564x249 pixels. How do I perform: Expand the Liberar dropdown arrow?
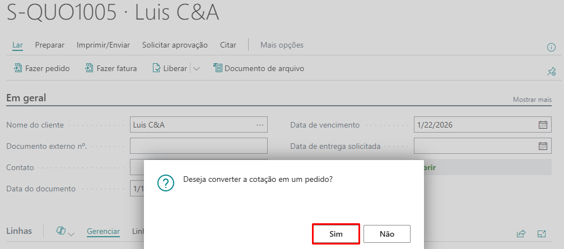click(x=196, y=69)
